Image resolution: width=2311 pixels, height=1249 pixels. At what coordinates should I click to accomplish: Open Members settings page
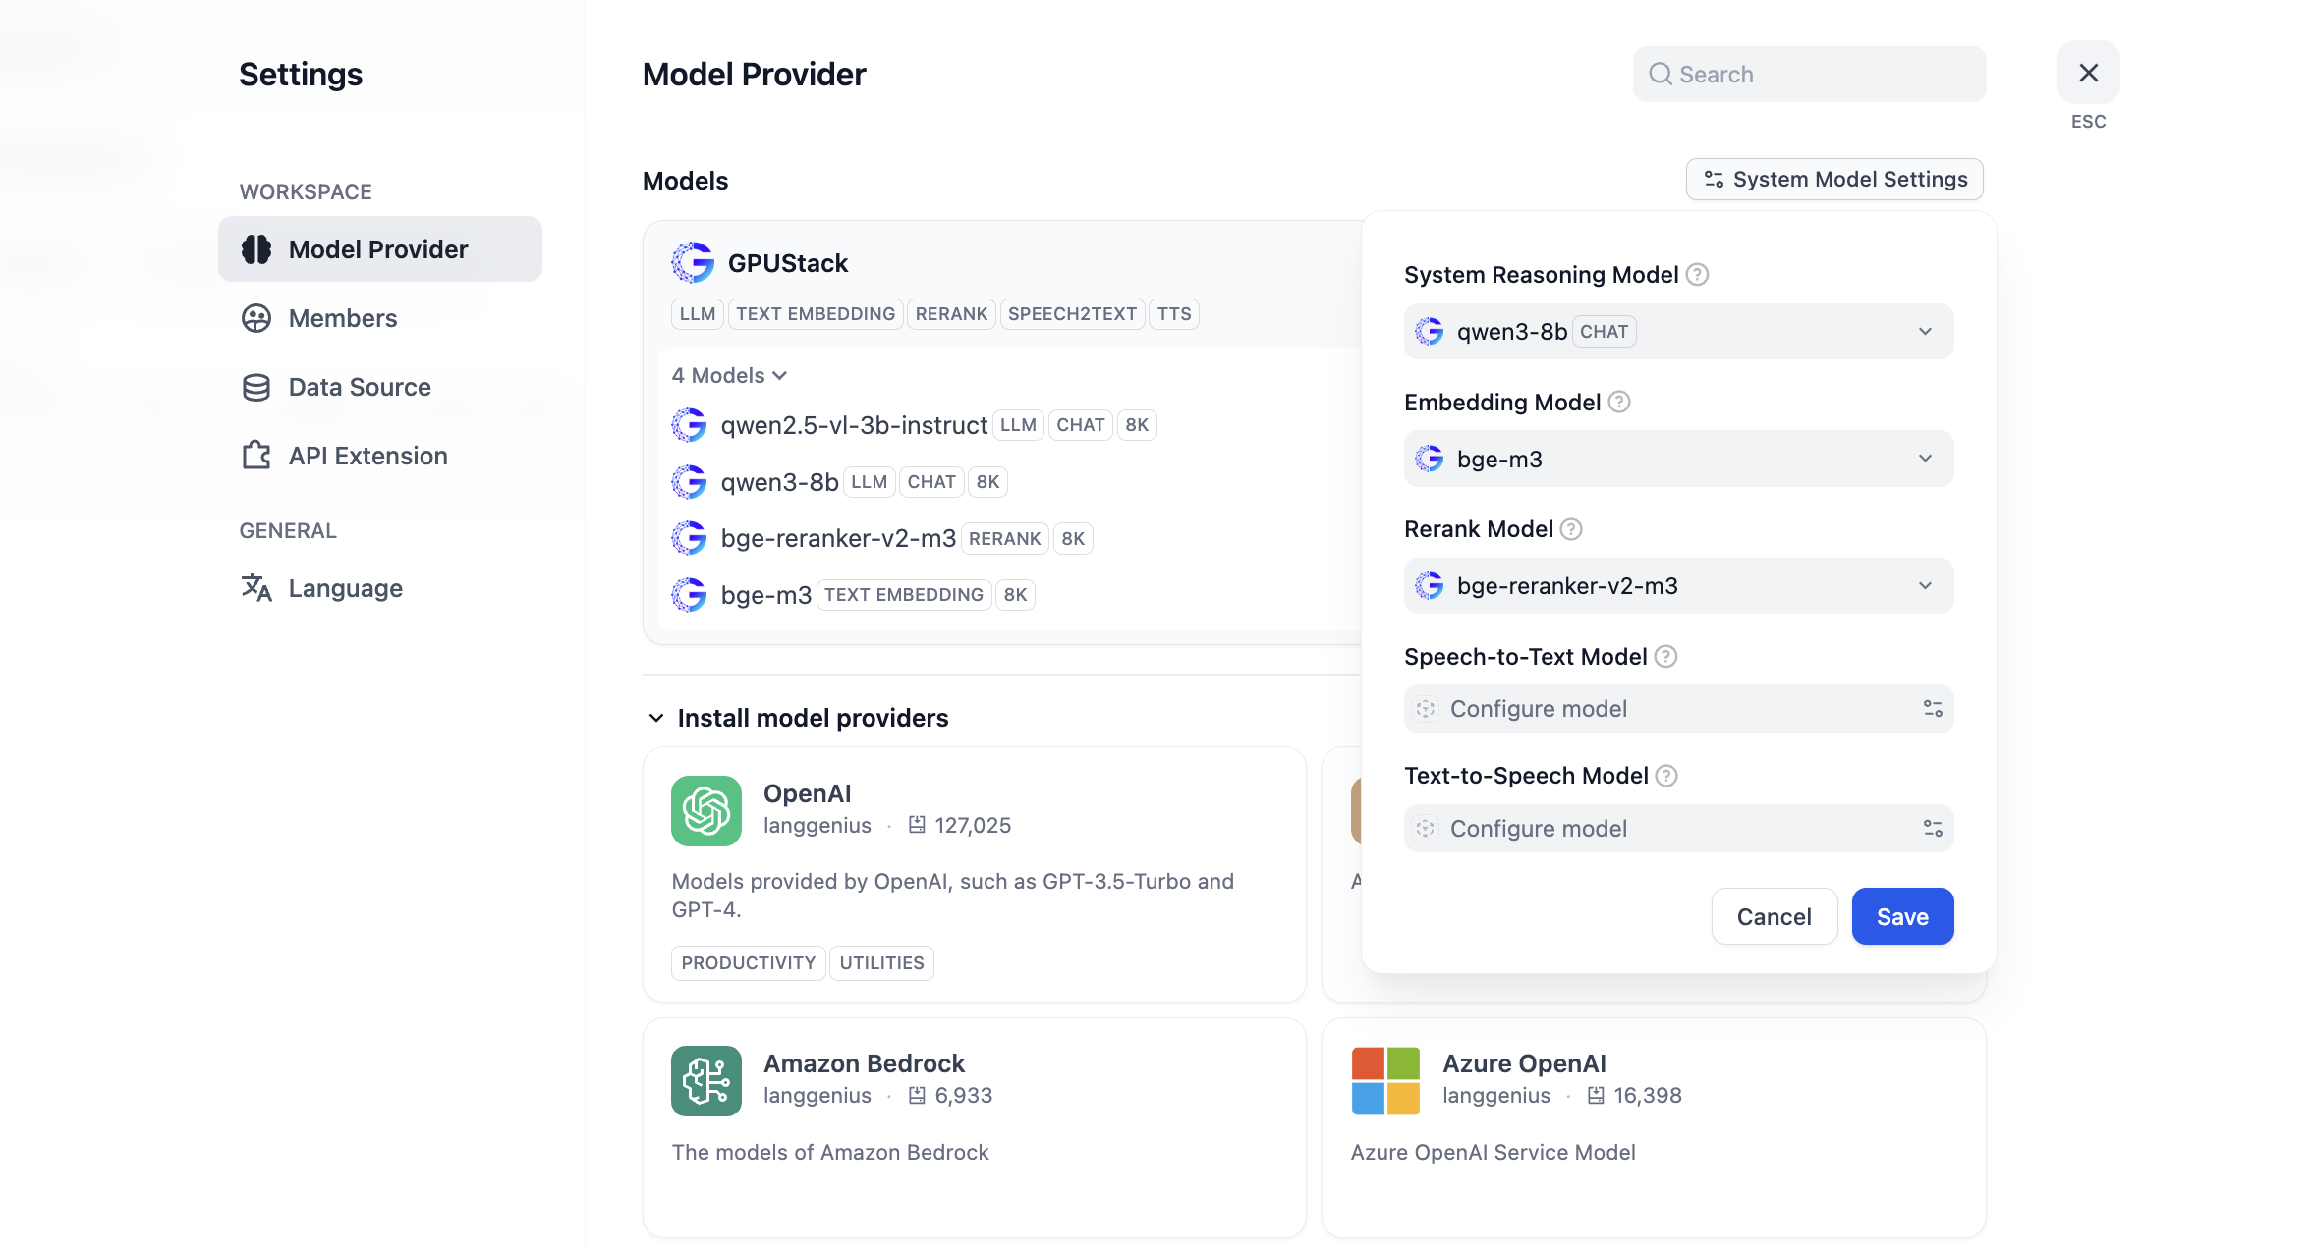coord(342,318)
